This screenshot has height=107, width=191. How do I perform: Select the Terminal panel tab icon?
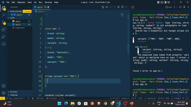(x=133, y=7)
